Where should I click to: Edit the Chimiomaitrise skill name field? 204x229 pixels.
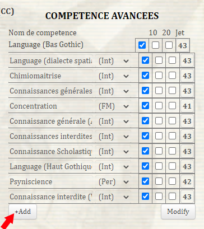tap(51, 76)
